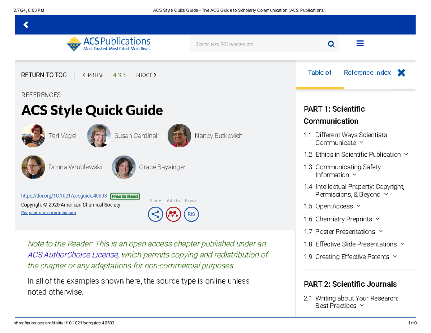
Task: Click the search magnifier icon
Action: pos(331,43)
